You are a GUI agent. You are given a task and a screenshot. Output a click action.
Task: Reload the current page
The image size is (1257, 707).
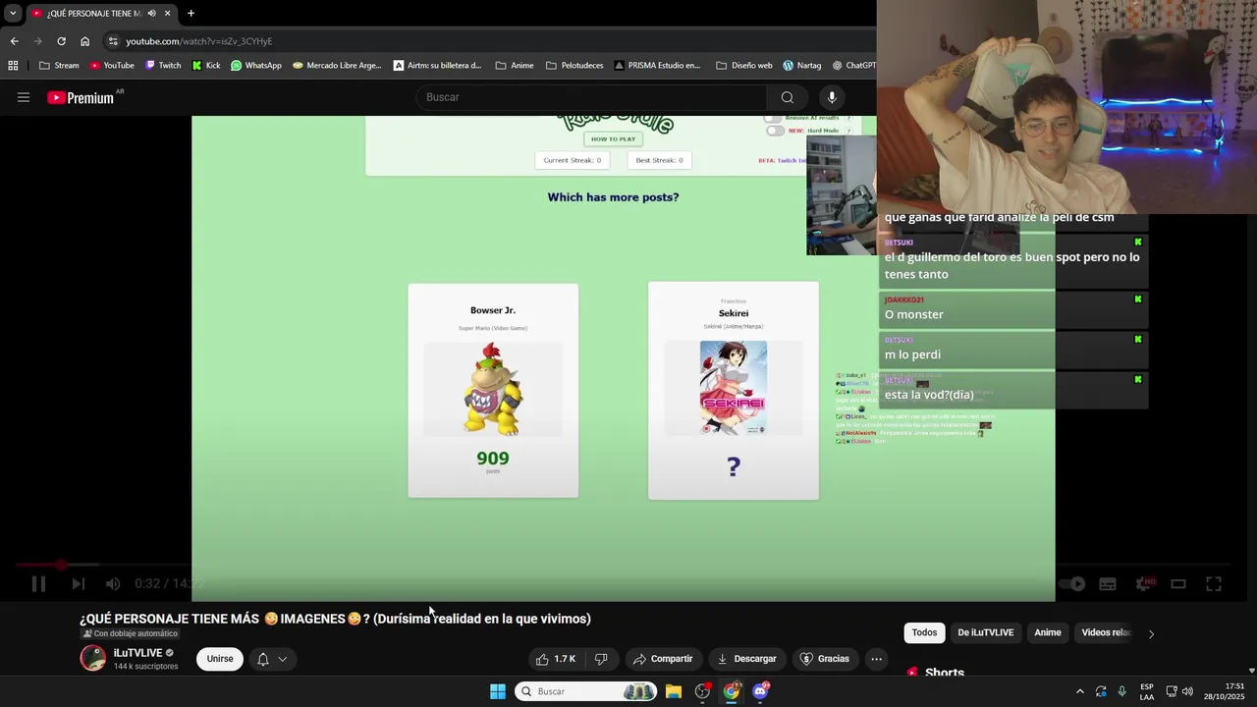click(61, 41)
